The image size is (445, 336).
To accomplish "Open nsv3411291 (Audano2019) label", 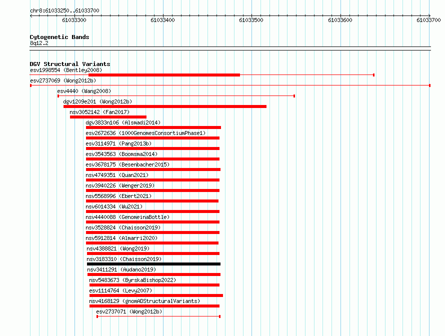I will coord(121,269).
